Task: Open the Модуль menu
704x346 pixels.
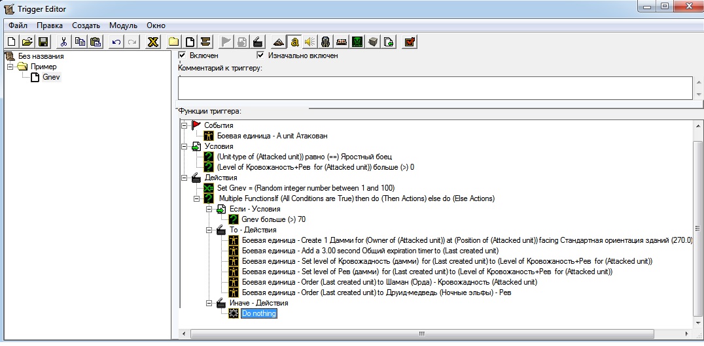Action: [123, 25]
